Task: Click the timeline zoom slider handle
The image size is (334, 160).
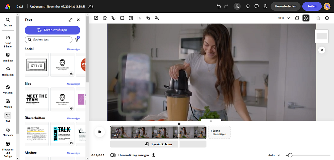Action: [290, 155]
